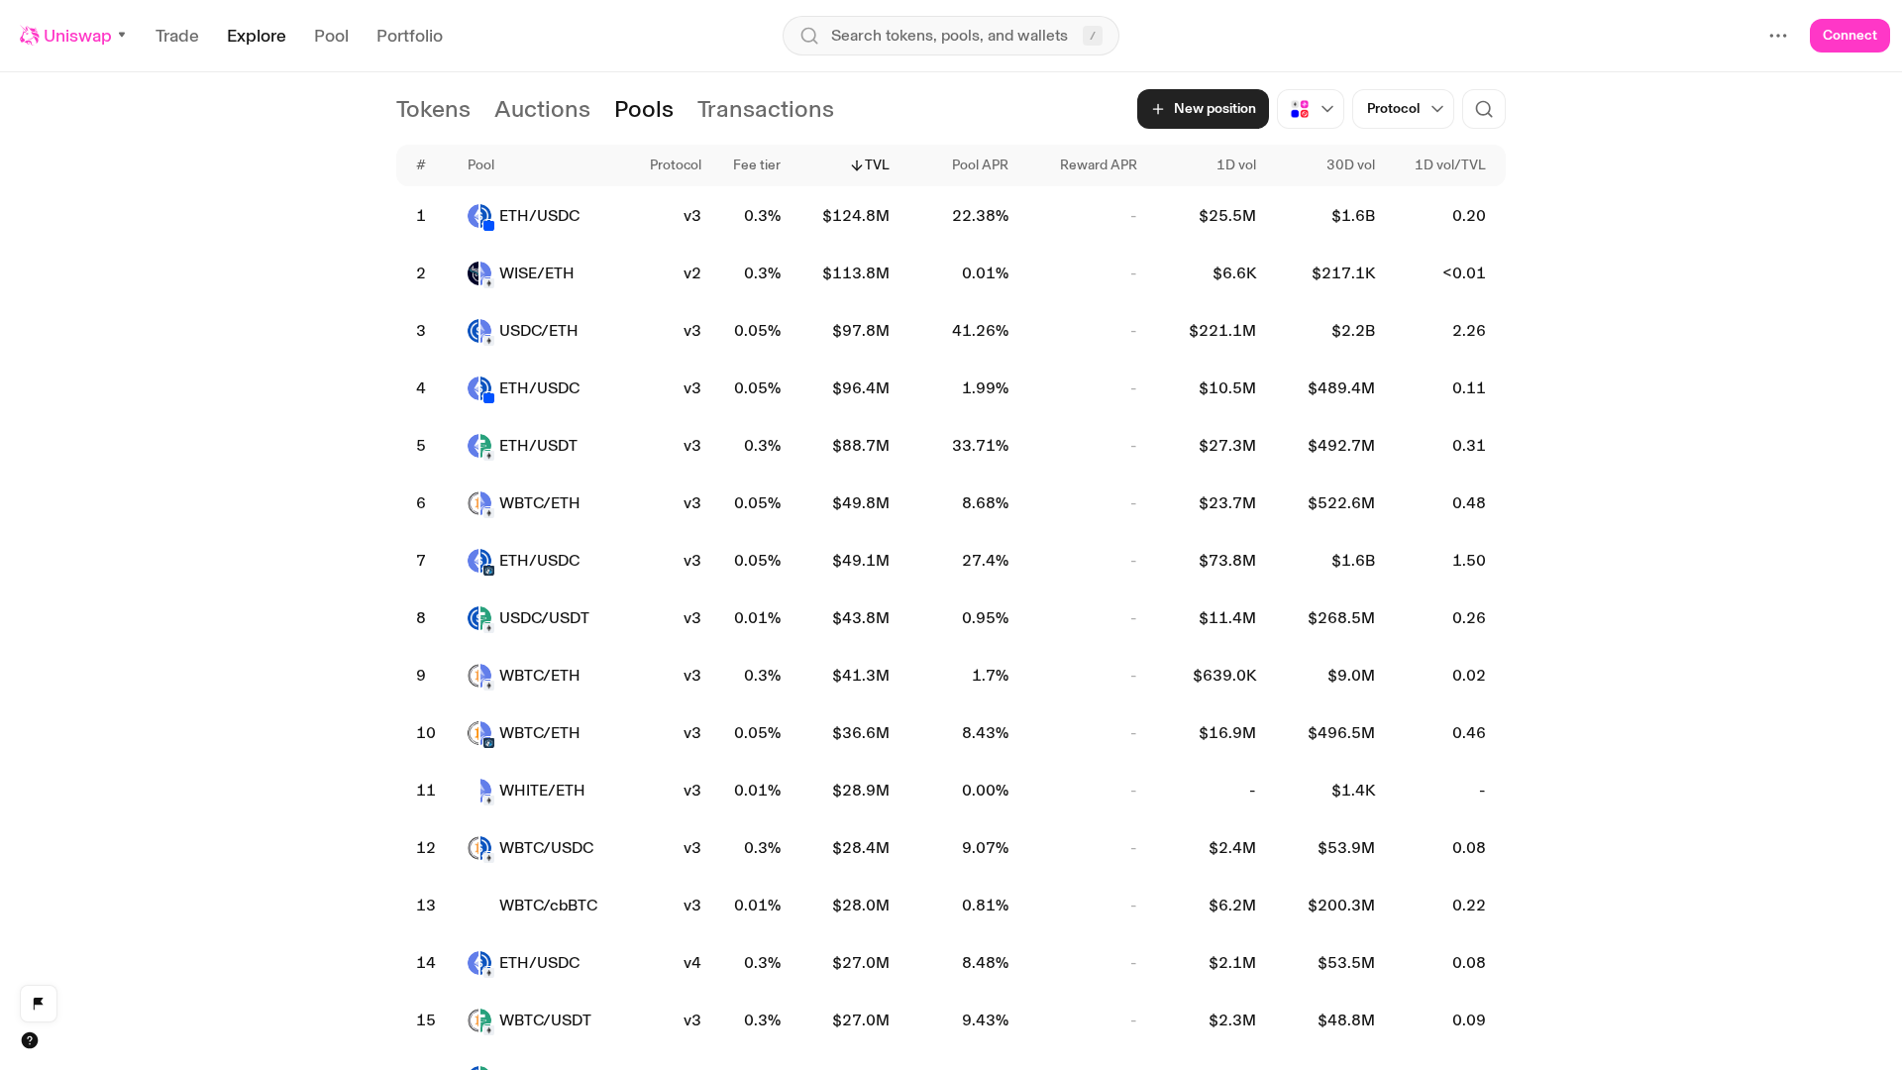Switch to the Tokens tab
The width and height of the screenshot is (1902, 1070).
coord(433,109)
